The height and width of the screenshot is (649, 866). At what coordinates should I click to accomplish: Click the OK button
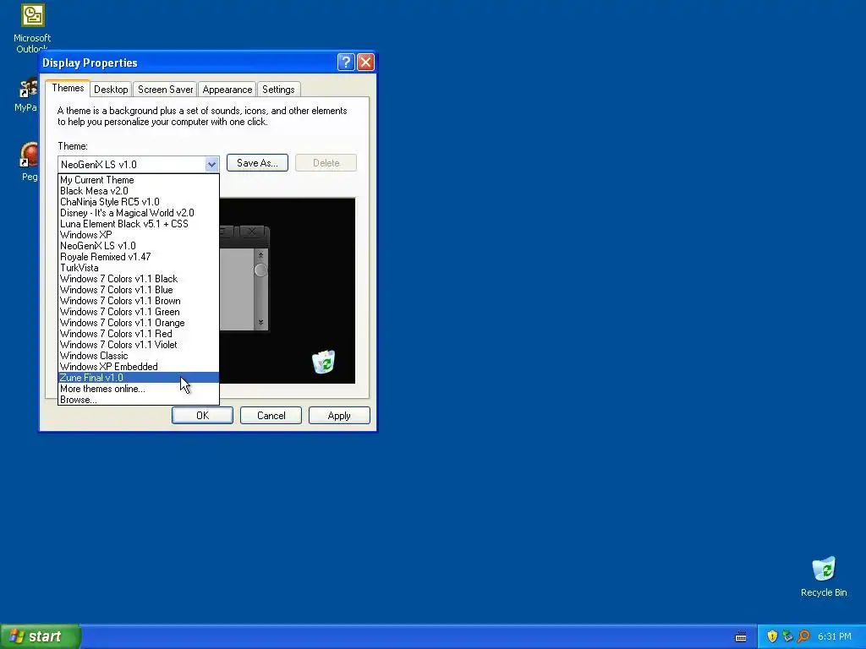pos(202,416)
